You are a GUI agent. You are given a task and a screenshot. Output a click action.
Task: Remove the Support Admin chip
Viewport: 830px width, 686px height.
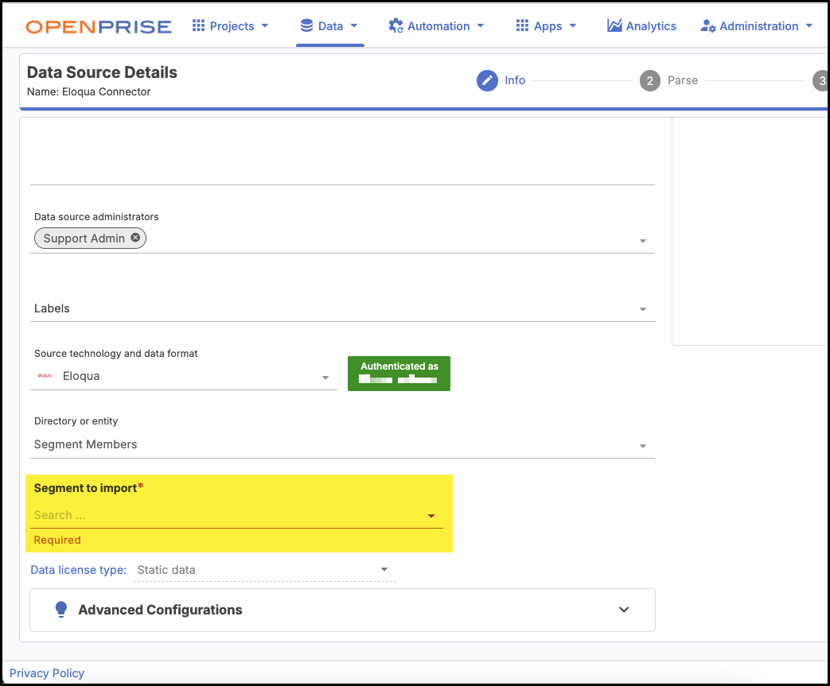135,238
